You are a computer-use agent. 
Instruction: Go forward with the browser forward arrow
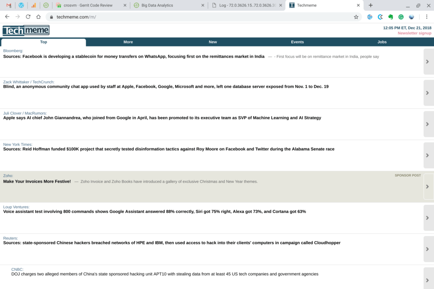18,17
